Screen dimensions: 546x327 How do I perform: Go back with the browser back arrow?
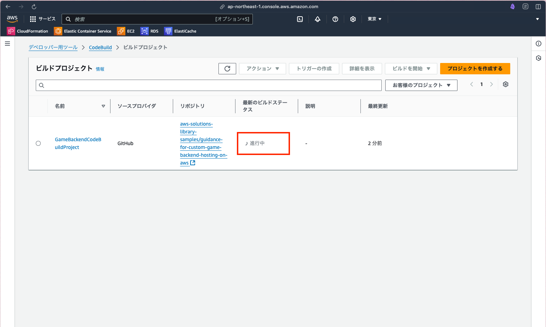pyautogui.click(x=8, y=7)
